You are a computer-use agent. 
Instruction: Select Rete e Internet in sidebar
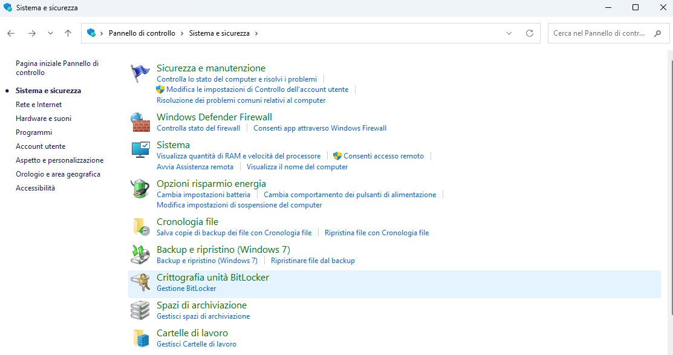[x=39, y=104]
